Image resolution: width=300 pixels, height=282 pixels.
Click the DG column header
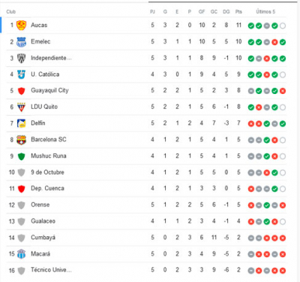click(x=226, y=12)
